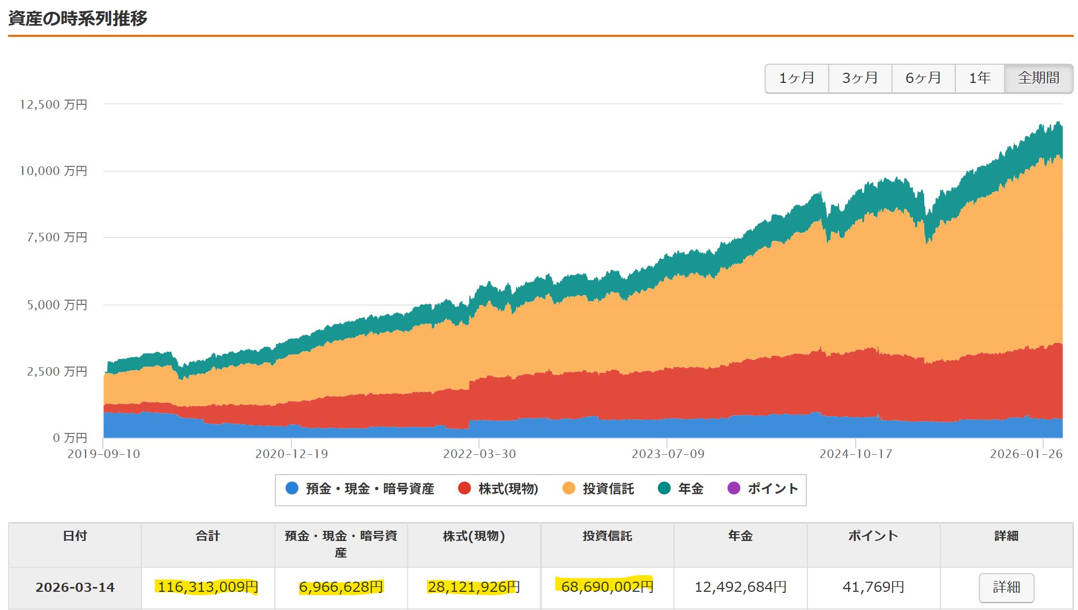Click the red 株式(現物) legend dot
This screenshot has height=610, width=1078.
[x=465, y=488]
